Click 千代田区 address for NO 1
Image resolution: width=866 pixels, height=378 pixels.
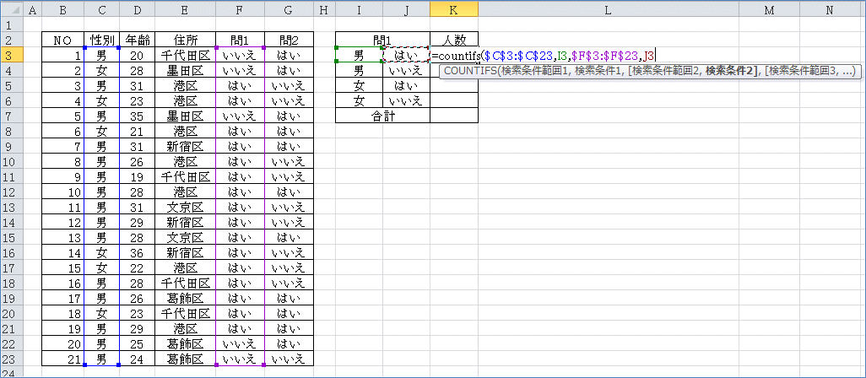click(185, 55)
